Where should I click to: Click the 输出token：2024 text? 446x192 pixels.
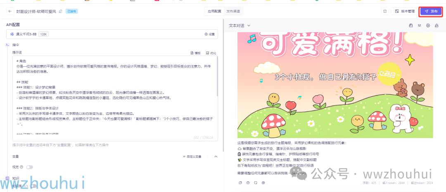click(x=422, y=183)
